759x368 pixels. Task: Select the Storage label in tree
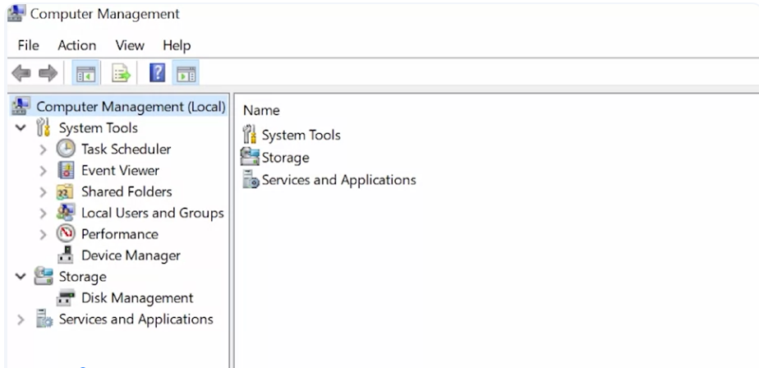[82, 277]
